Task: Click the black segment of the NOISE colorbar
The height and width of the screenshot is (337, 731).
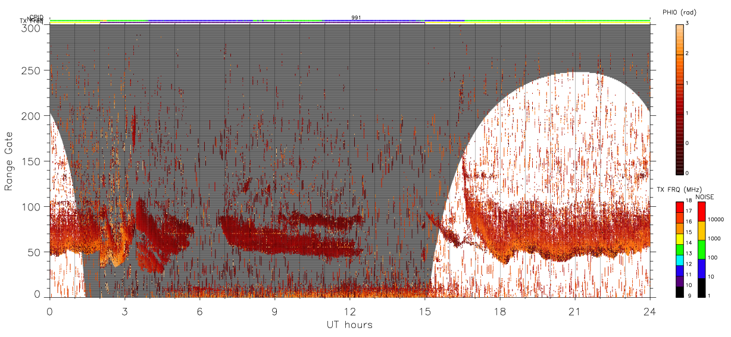Action: coord(701,287)
